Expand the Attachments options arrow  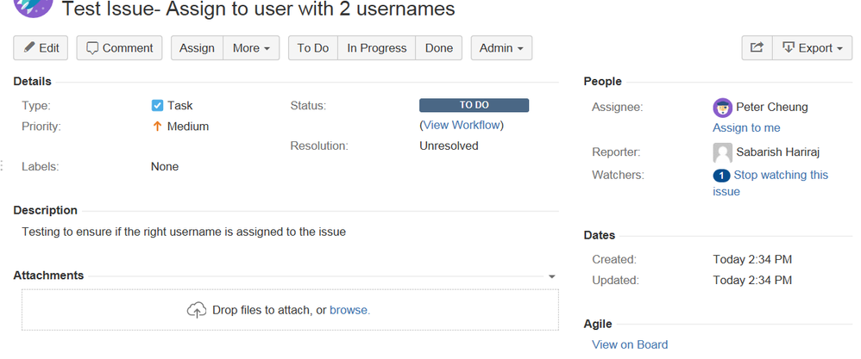pyautogui.click(x=552, y=276)
